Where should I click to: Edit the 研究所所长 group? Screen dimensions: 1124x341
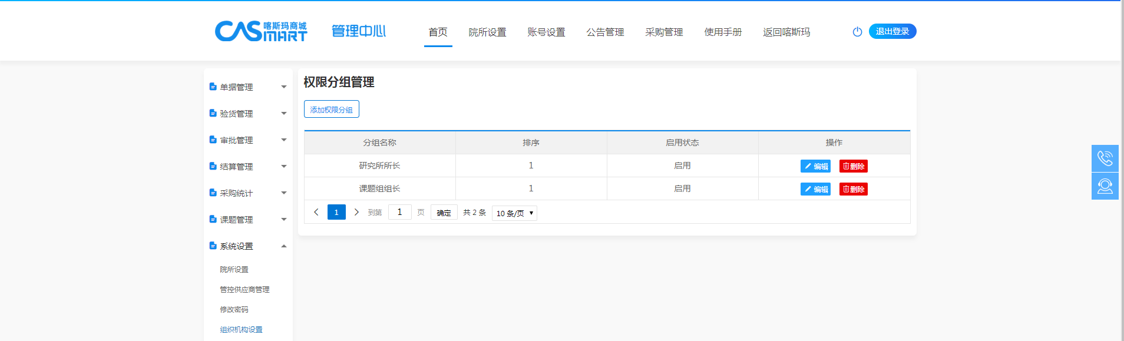(x=815, y=166)
